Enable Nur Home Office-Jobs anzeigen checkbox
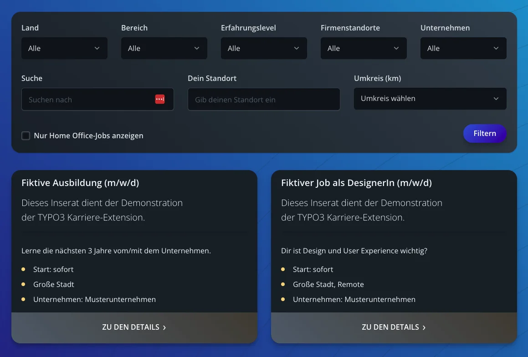 (x=26, y=136)
